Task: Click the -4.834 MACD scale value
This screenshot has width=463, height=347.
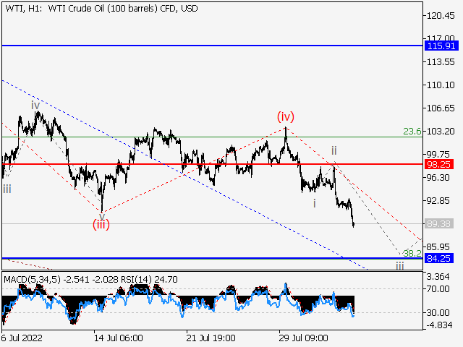Action: [439, 325]
